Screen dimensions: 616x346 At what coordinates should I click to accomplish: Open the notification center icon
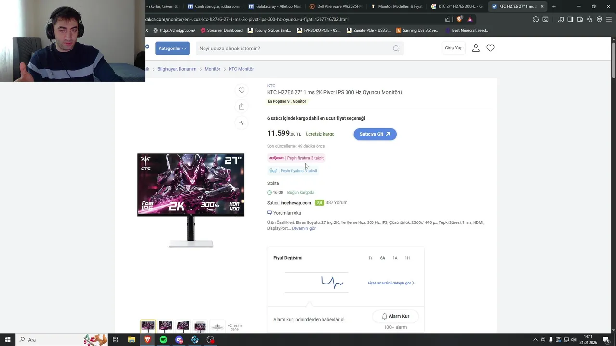605,340
